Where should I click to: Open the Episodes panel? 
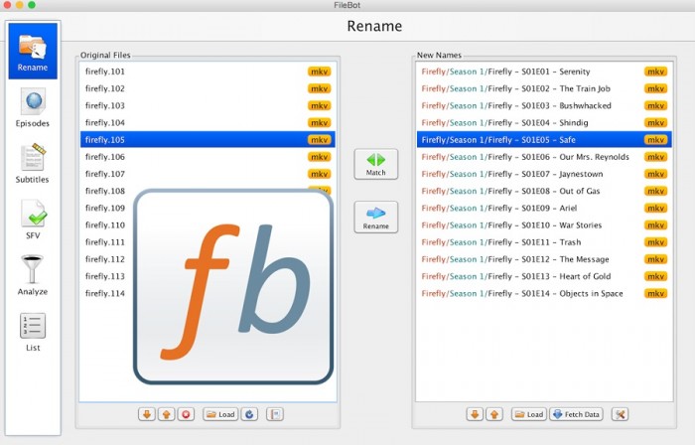coord(33,107)
